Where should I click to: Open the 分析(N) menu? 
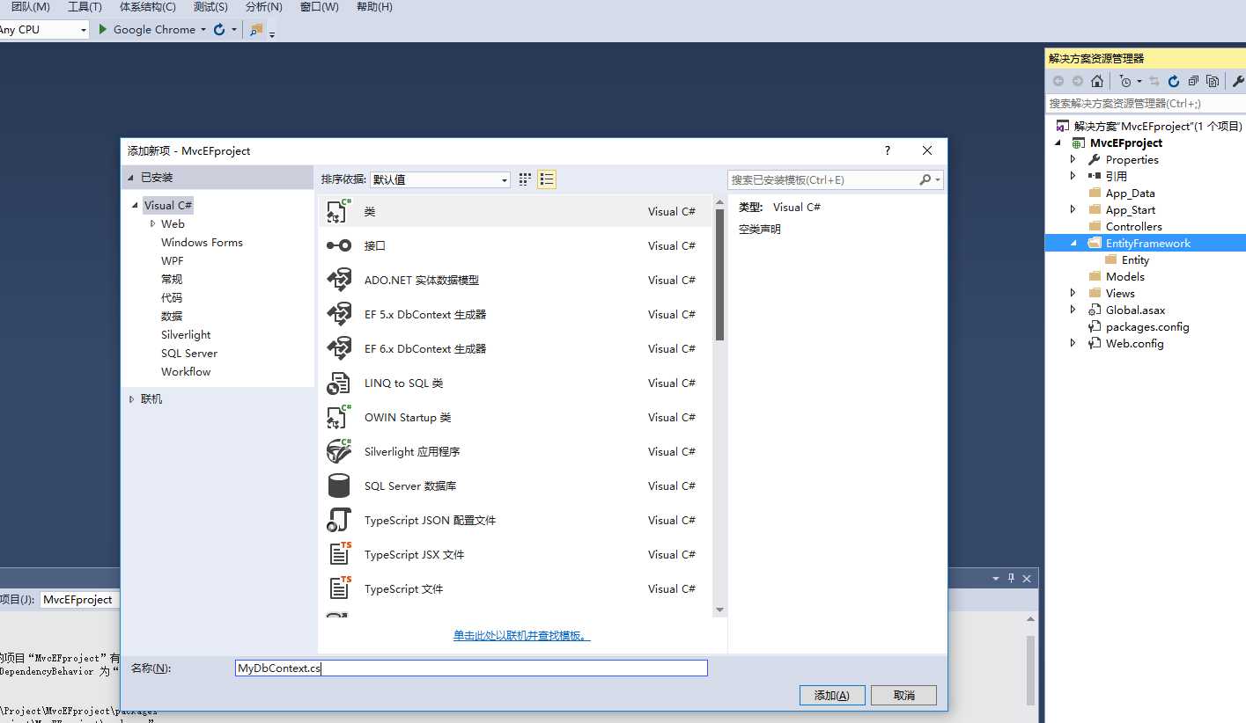point(264,7)
